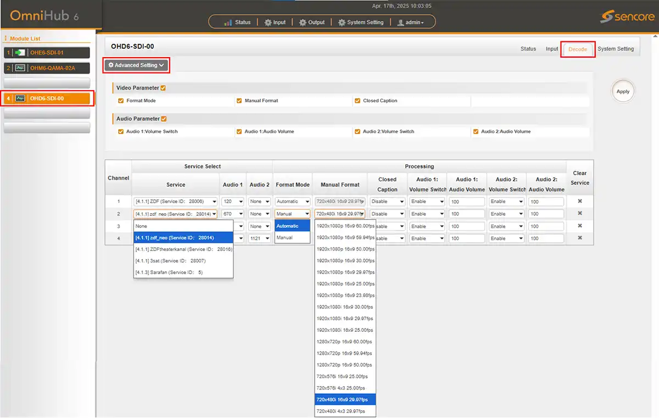This screenshot has width=659, height=418.
Task: Switch to module System Setting tab
Action: [x=616, y=49]
